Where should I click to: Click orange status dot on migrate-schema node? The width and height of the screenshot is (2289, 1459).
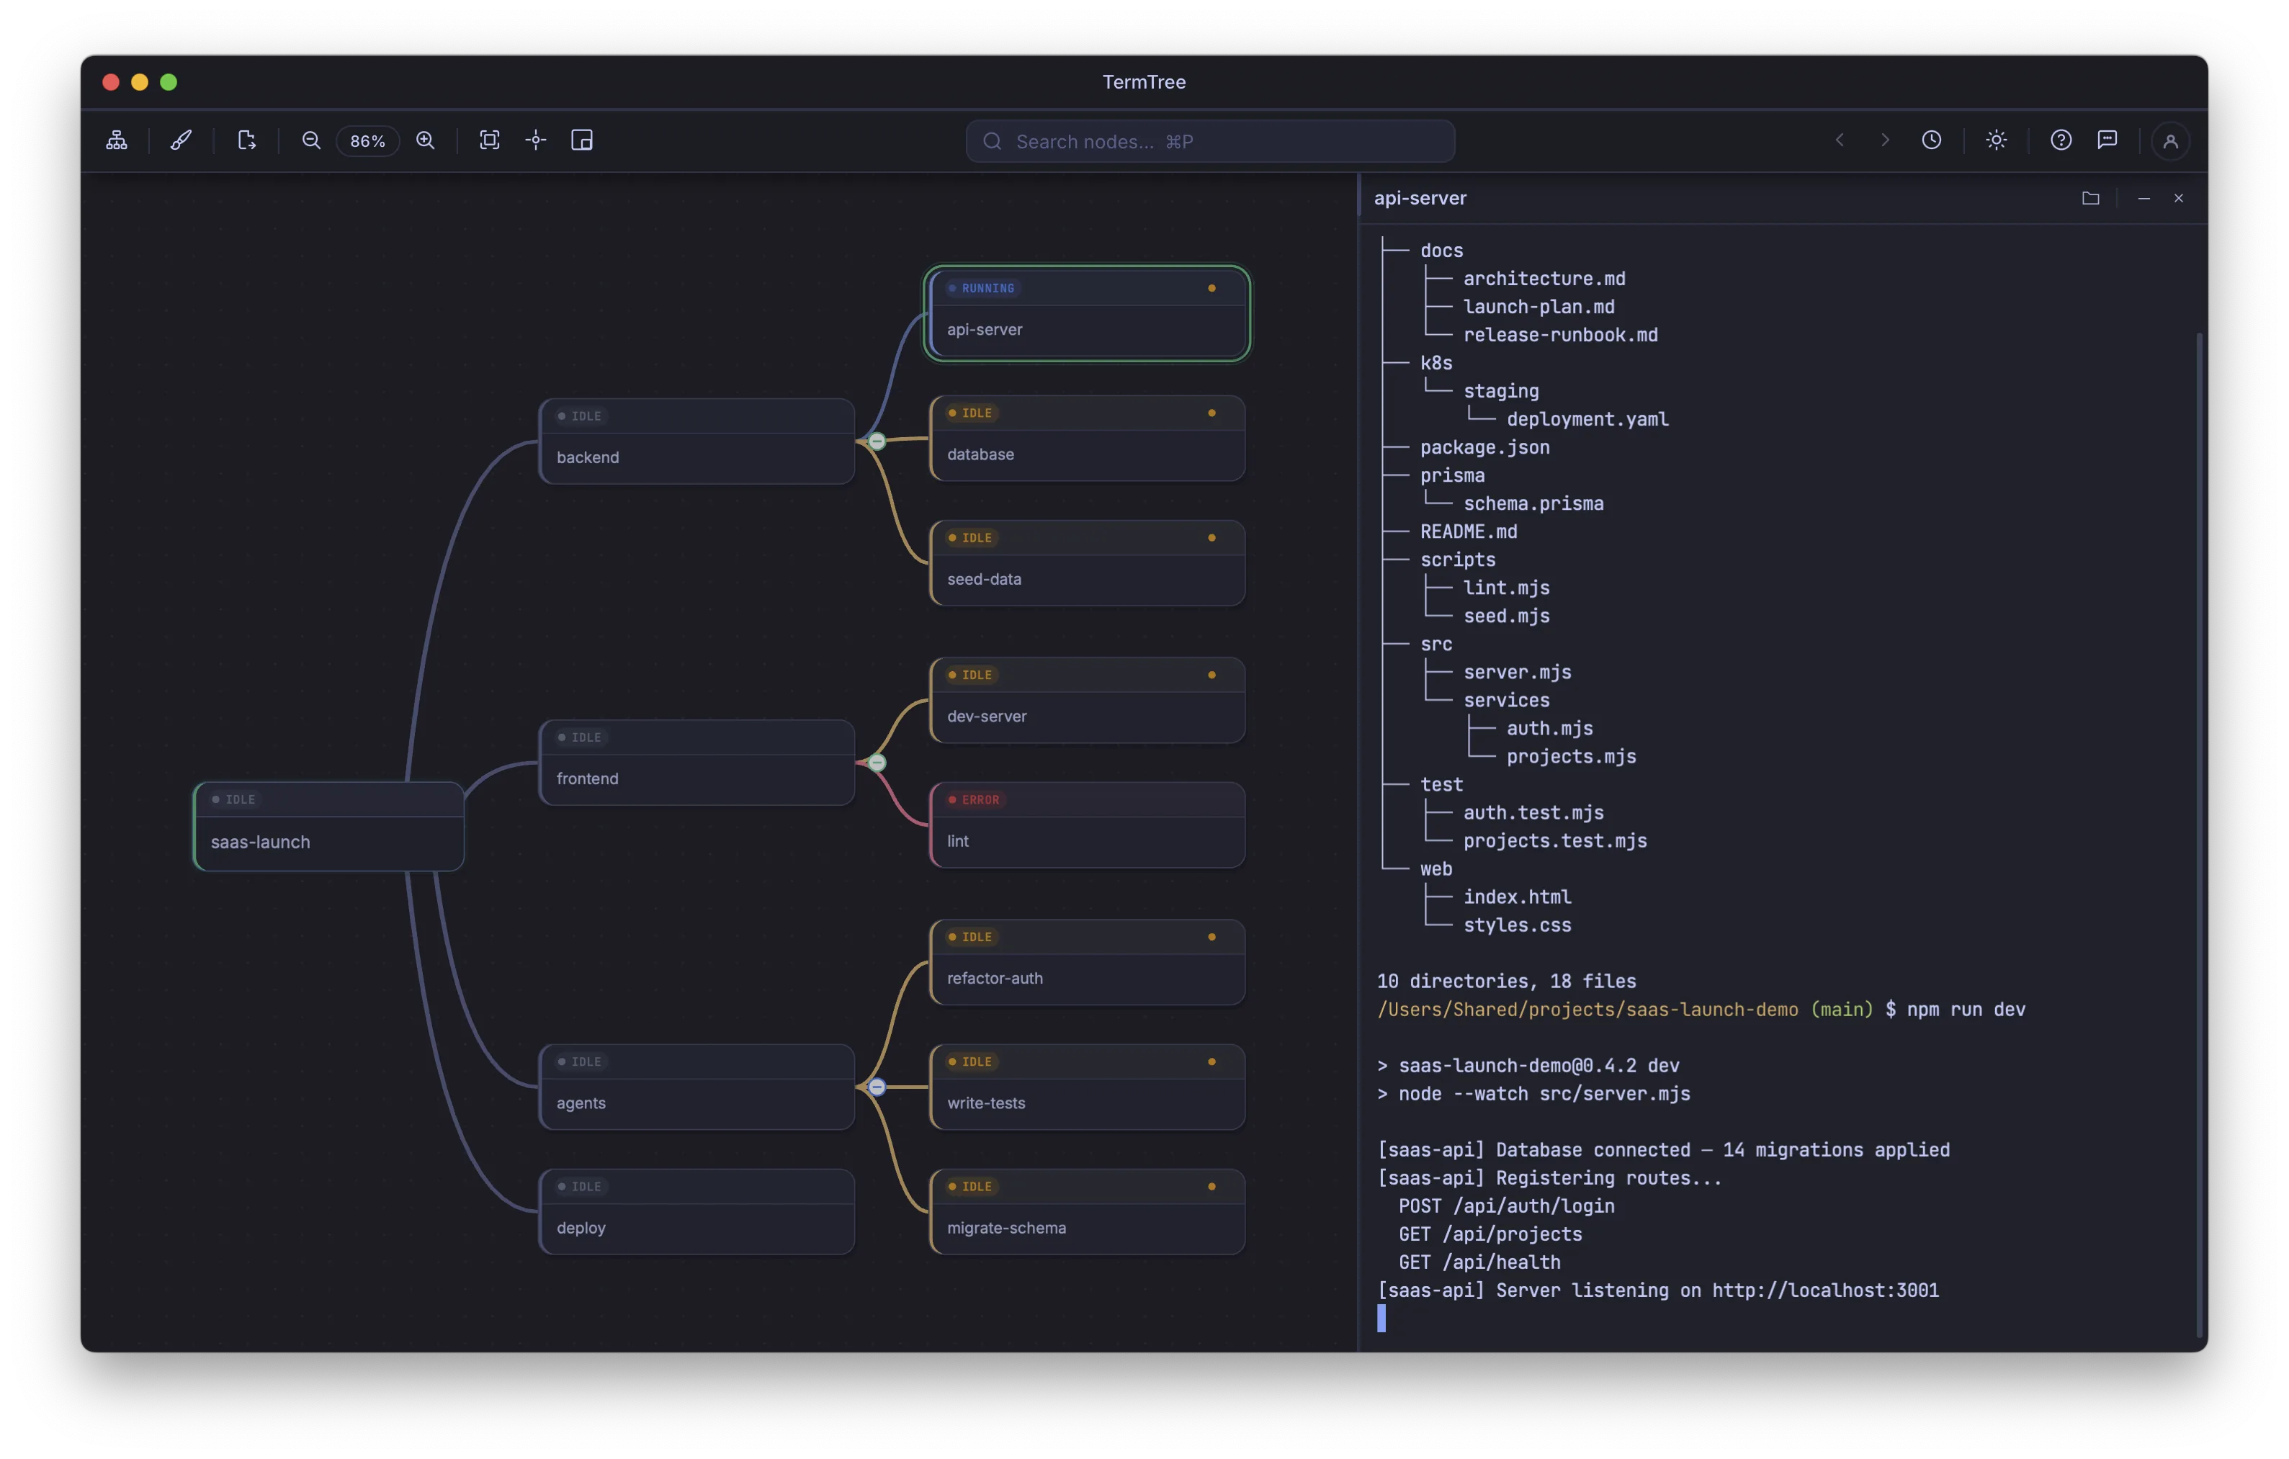[x=1212, y=1186]
